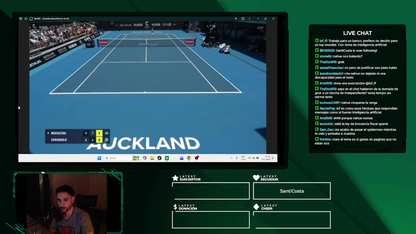Open the clock showing 21:56
416x234 pixels.
(266, 158)
